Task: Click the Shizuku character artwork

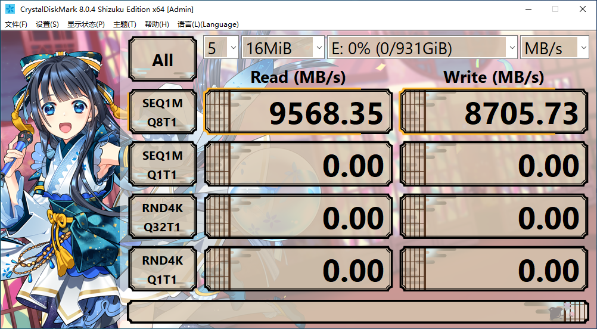Action: (x=63, y=183)
